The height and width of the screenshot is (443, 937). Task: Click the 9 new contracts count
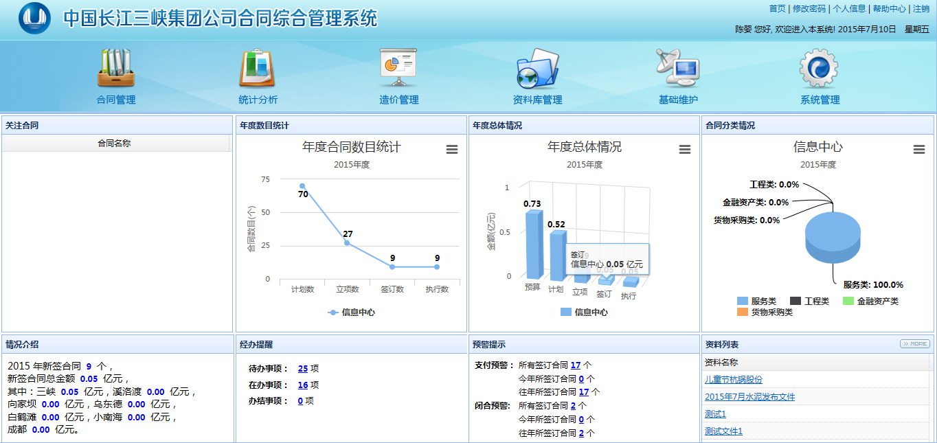89,367
